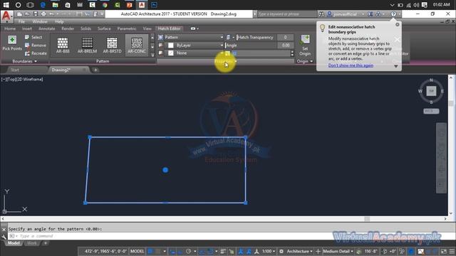Screen dimensions: 456x256
Task: Click the Set Origin tool
Action: [x=305, y=46]
